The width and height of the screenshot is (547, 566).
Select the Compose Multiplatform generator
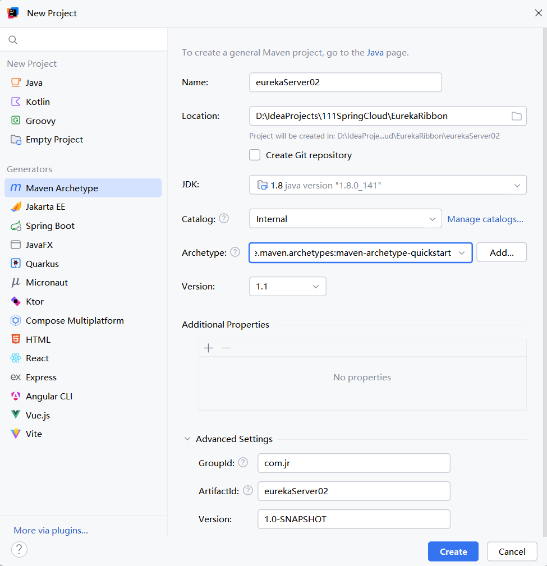tap(83, 320)
